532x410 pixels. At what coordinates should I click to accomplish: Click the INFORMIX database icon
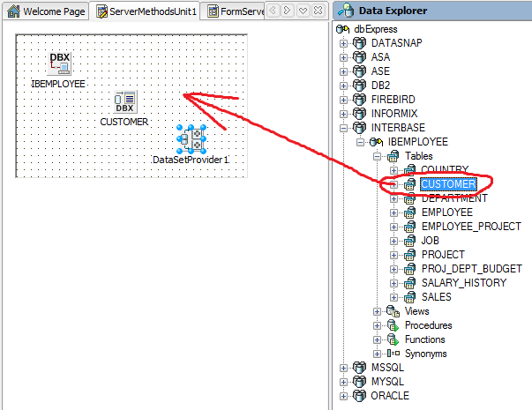point(359,114)
